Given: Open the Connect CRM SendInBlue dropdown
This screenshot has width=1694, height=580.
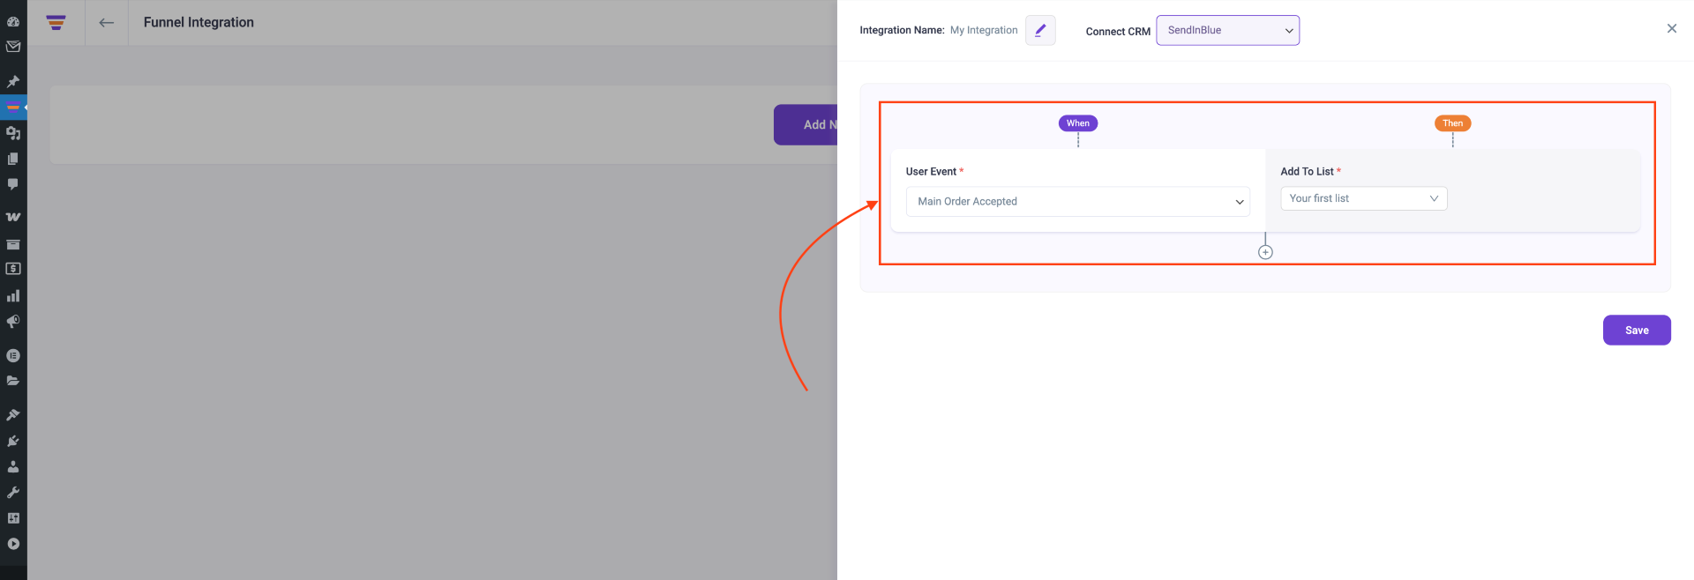Looking at the screenshot, I should tap(1227, 30).
